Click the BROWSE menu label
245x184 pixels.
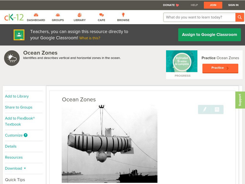123,20
